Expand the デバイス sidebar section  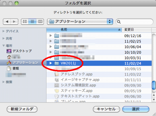3,31
